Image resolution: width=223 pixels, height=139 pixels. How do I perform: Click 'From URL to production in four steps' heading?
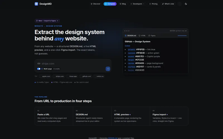click(x=63, y=101)
